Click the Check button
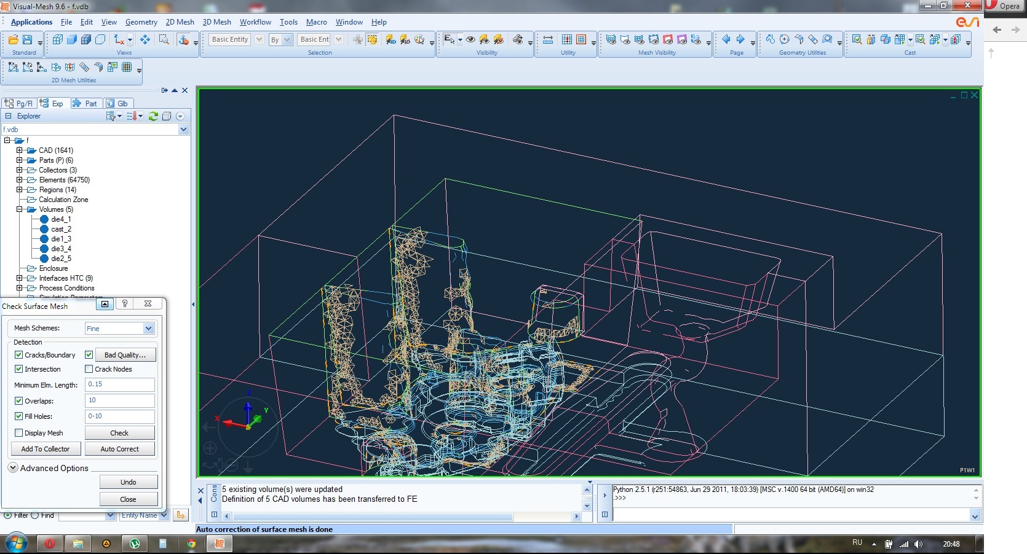1027x554 pixels. 119,433
